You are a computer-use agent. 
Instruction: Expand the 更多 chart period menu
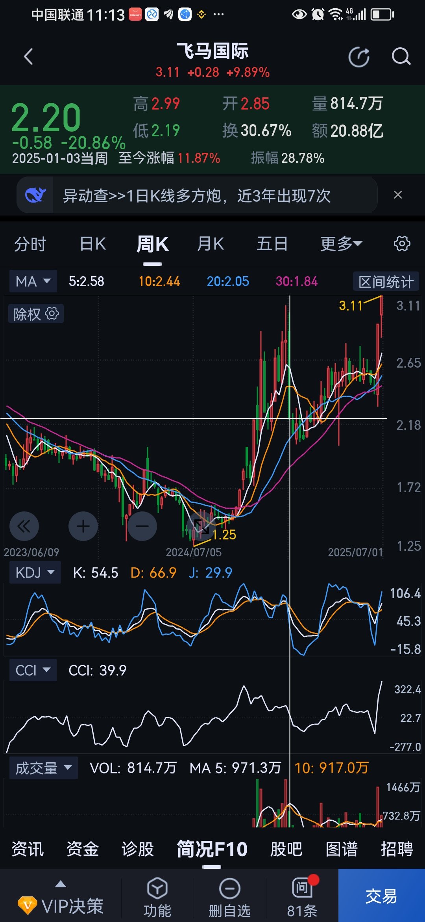click(x=342, y=244)
